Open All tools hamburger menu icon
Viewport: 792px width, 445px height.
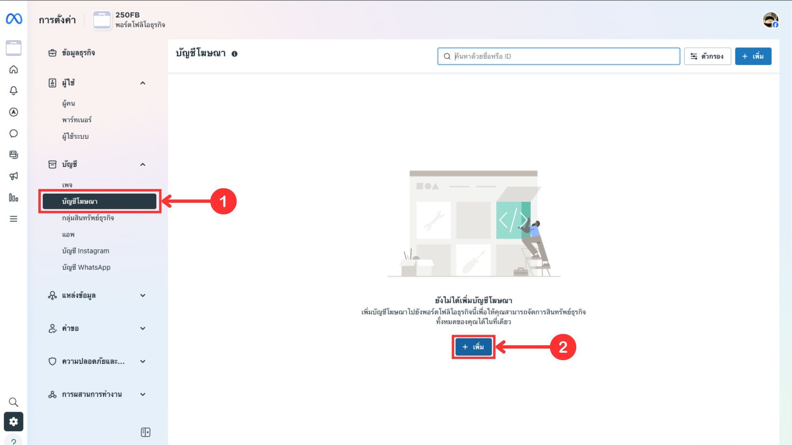point(14,219)
